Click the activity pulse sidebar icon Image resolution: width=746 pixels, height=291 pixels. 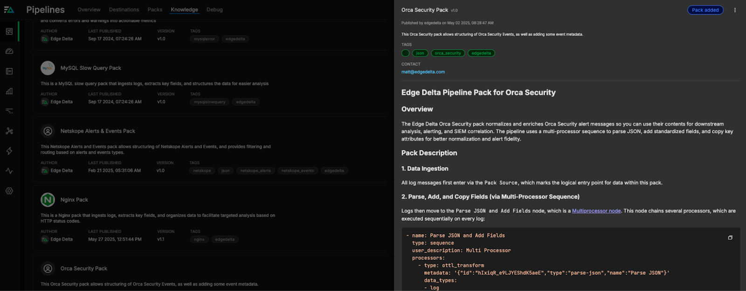9,171
